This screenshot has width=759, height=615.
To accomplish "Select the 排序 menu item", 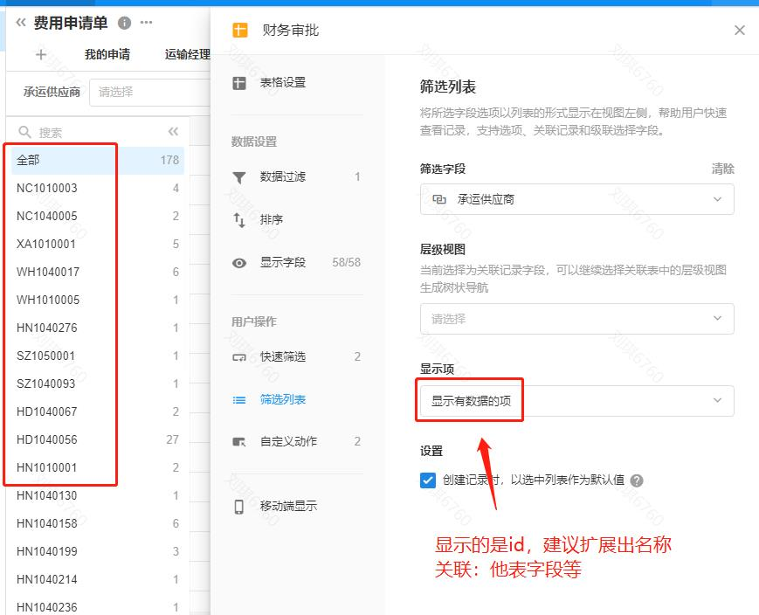I will click(271, 220).
